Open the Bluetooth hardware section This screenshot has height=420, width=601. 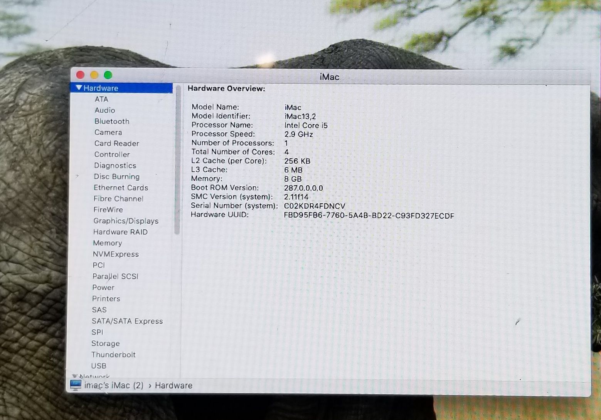[x=112, y=121]
